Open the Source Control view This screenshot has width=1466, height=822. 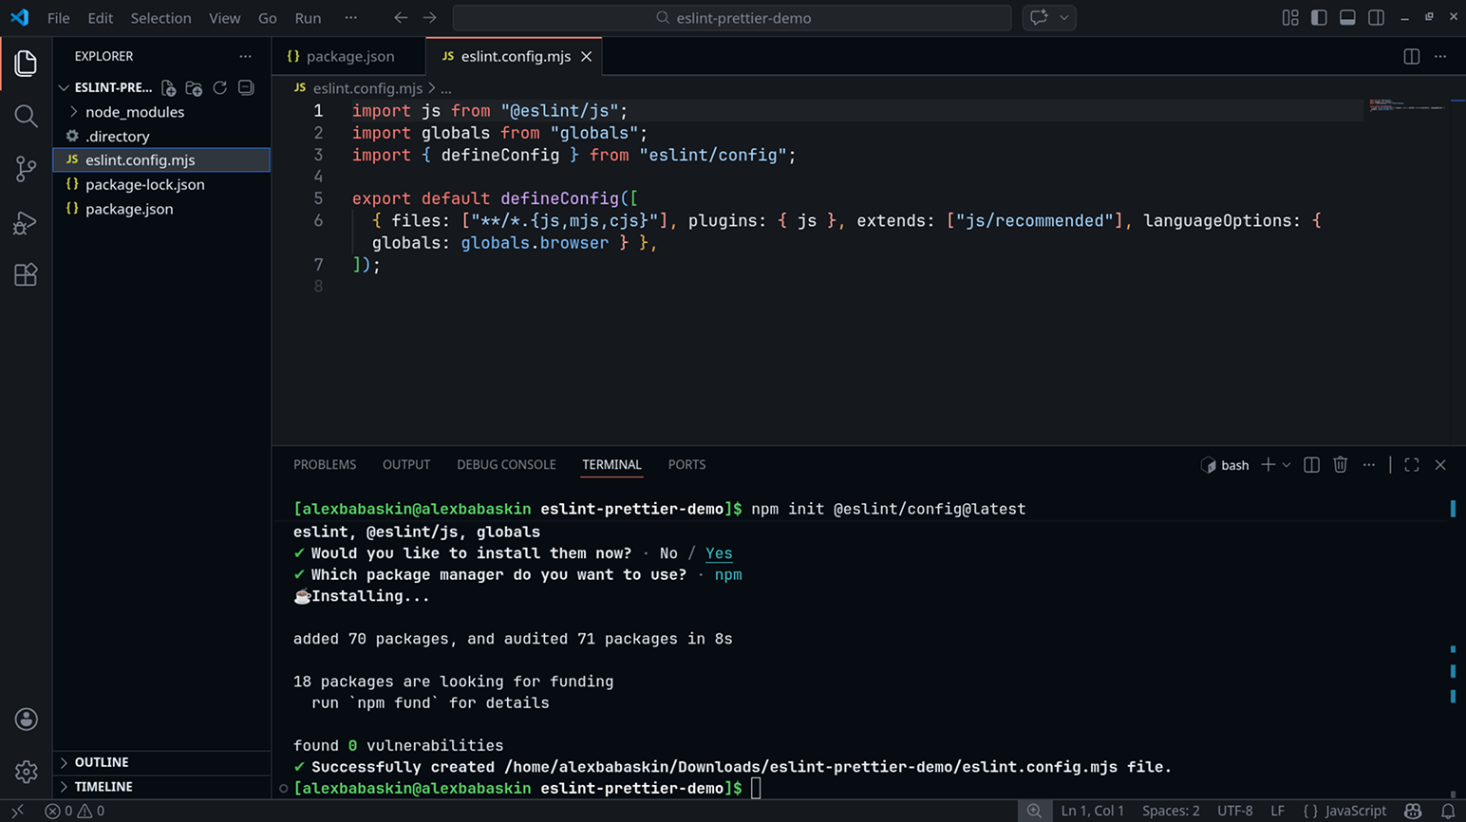26,169
